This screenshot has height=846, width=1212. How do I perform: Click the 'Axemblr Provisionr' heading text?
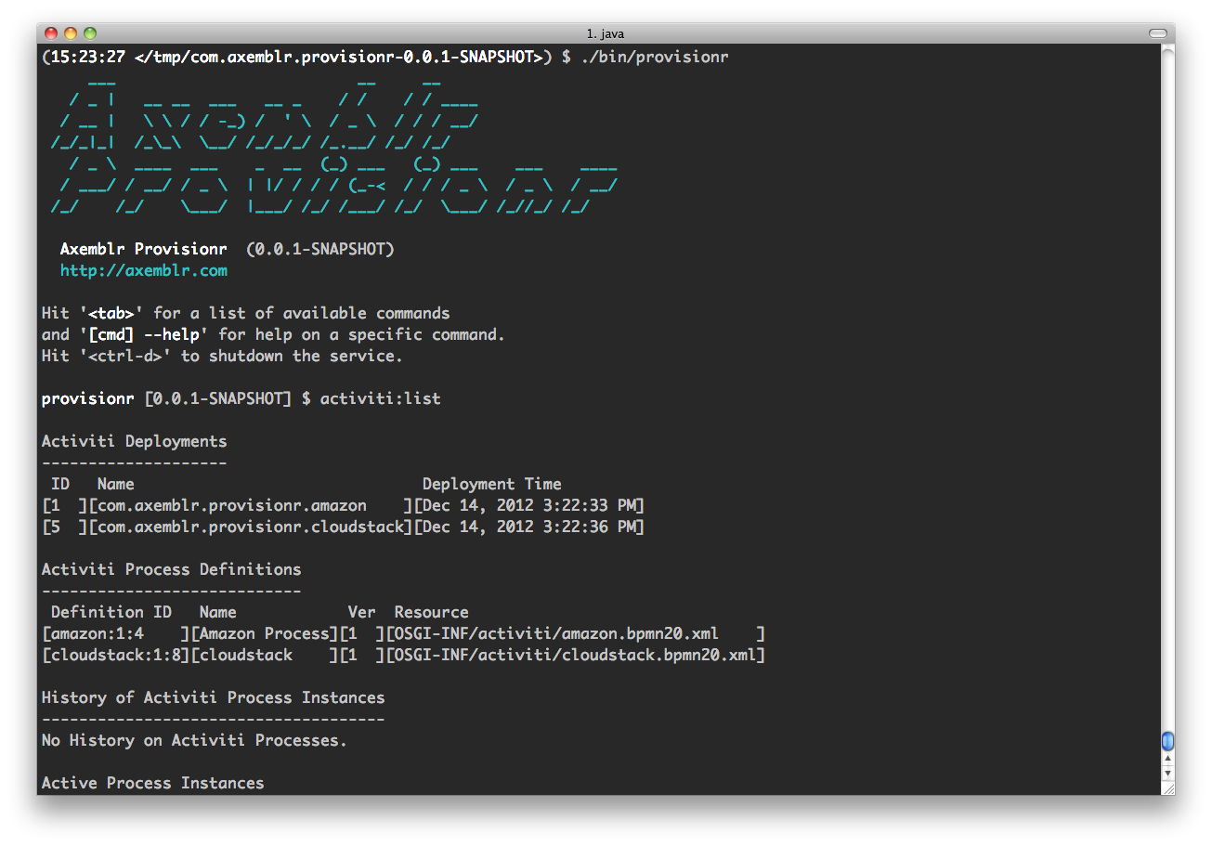[144, 250]
